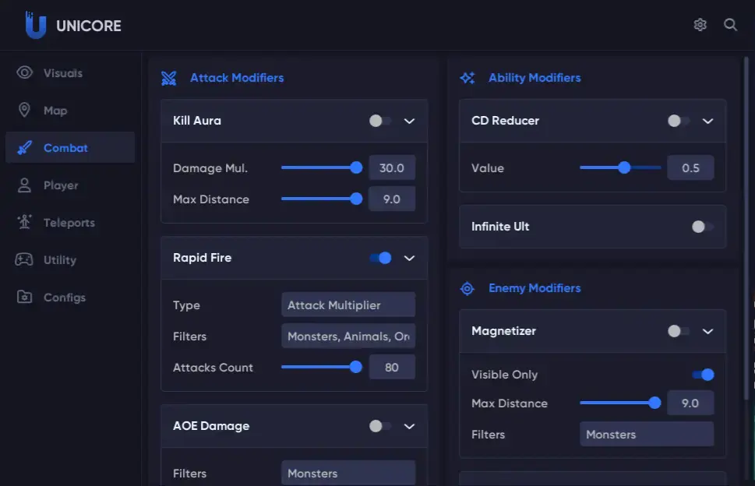This screenshot has height=486, width=755.
Task: Disable the Rapid Fire toggle
Action: click(x=380, y=258)
